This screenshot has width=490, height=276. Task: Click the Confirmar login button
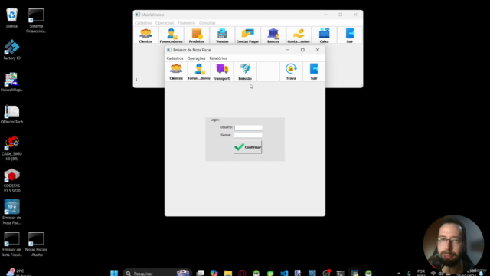click(x=247, y=147)
